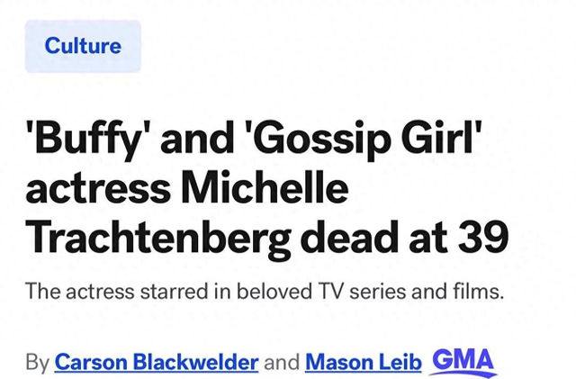Click the name 'Michelle' in the headline
This screenshot has height=379, width=576.
coord(265,188)
